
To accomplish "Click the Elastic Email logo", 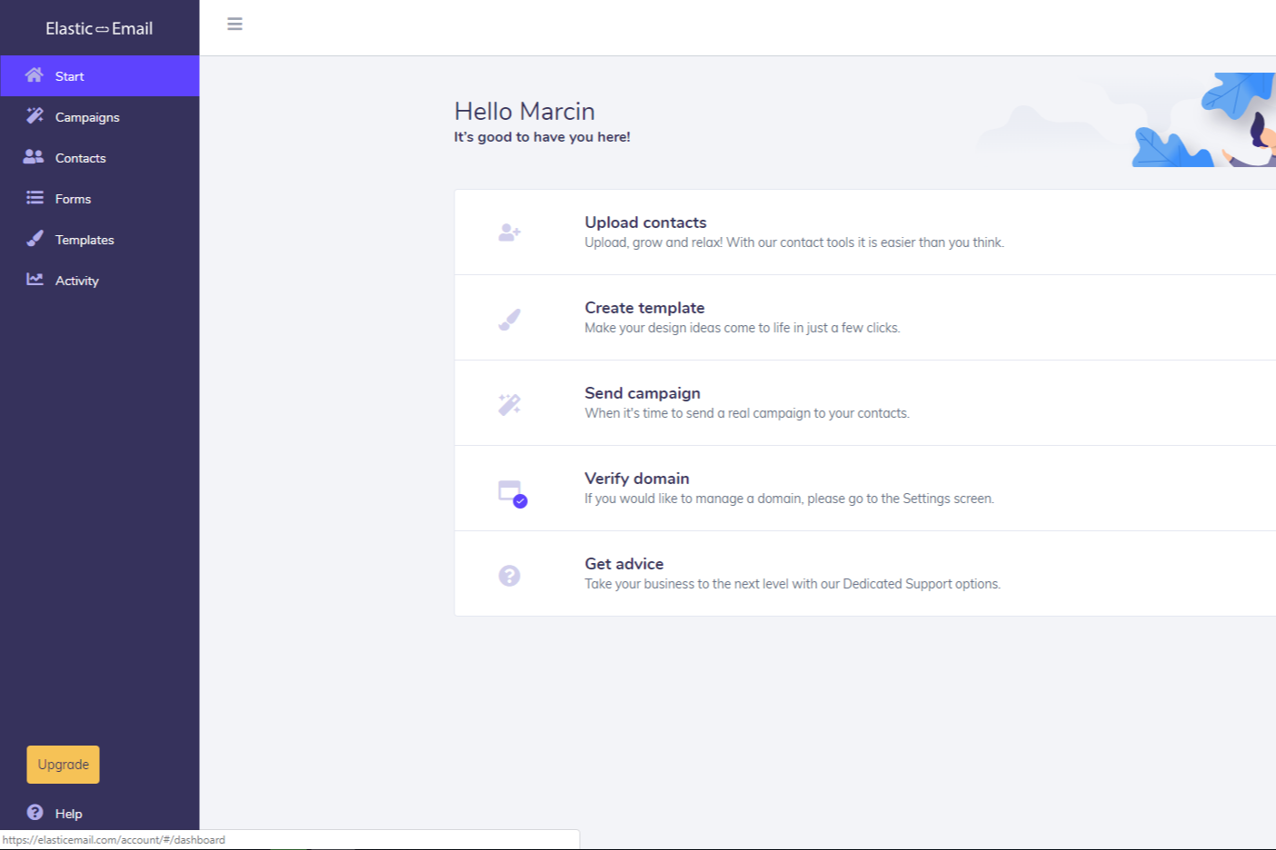I will [99, 28].
